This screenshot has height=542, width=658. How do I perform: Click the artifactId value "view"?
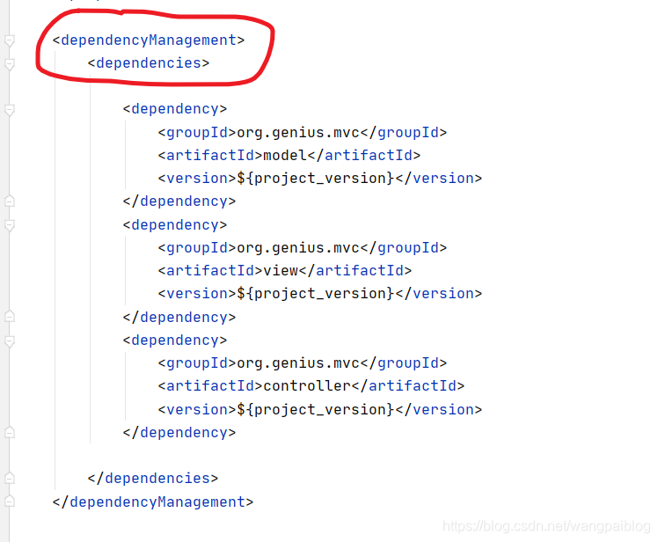281,271
